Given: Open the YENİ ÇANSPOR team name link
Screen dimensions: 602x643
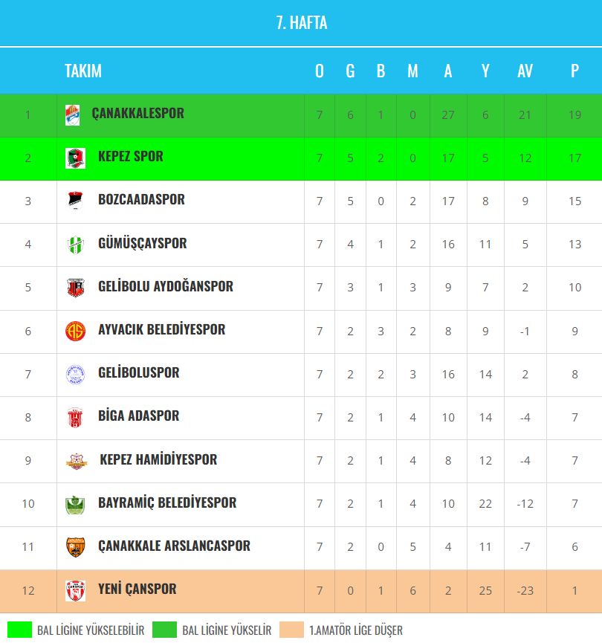Looking at the screenshot, I should 137,589.
